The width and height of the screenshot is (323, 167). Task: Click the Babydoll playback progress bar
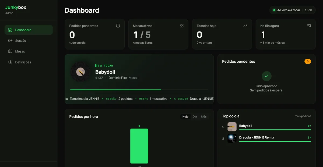(x=139, y=90)
